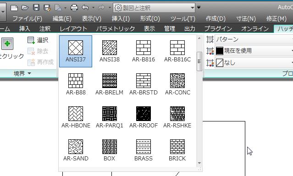
Task: Open the ファイル(F) menu
Action: 27,19
